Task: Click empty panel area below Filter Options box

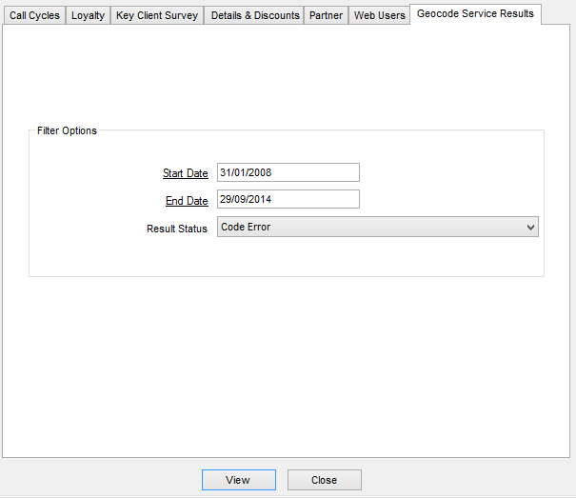Action: pos(286,362)
